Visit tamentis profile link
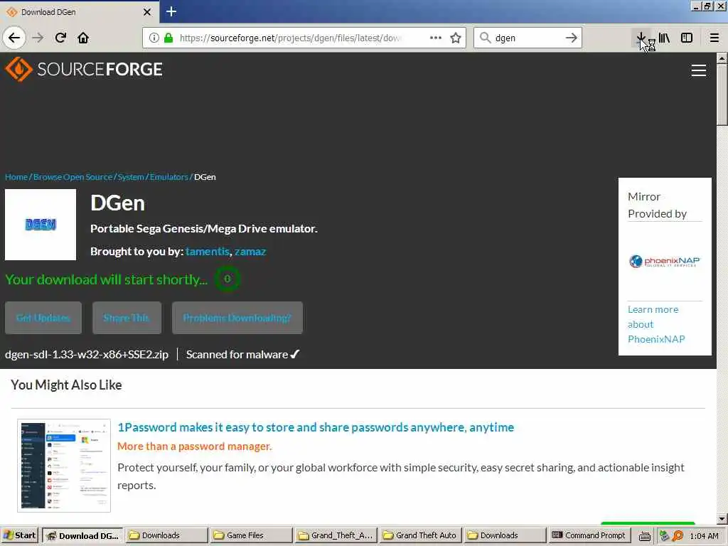 208,251
